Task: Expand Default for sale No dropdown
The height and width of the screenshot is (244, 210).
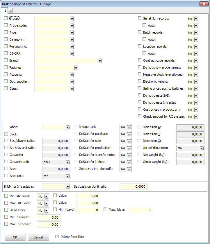Action: pyautogui.click(x=129, y=141)
